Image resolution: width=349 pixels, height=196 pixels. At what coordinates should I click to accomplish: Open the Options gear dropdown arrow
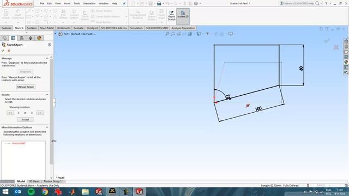click(x=200, y=3)
